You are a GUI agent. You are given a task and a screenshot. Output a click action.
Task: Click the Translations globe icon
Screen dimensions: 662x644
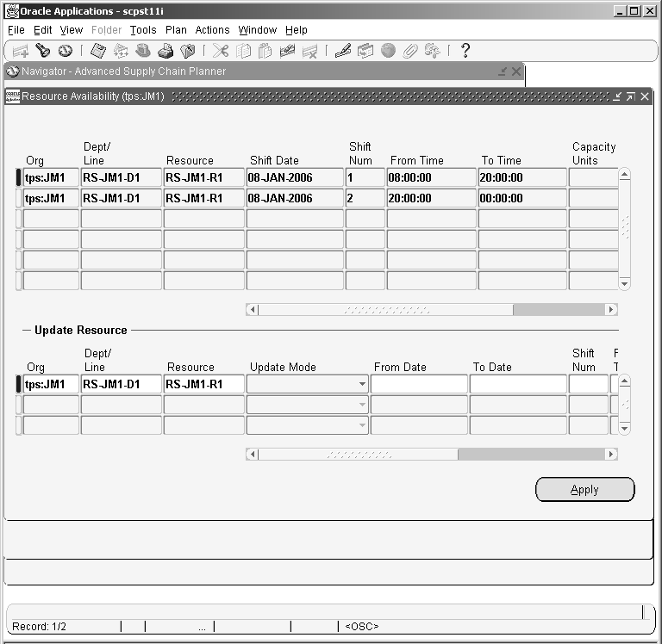(x=388, y=51)
